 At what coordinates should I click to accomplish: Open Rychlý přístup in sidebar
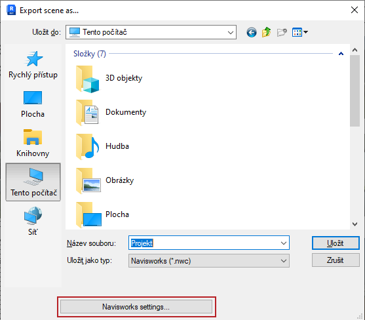(33, 65)
